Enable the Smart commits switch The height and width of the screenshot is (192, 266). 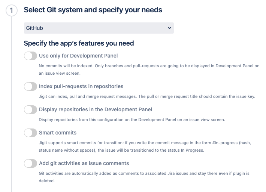point(30,133)
